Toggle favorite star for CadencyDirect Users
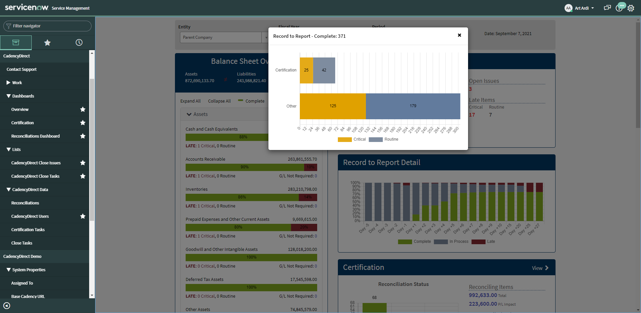This screenshot has height=313, width=641. pos(83,216)
